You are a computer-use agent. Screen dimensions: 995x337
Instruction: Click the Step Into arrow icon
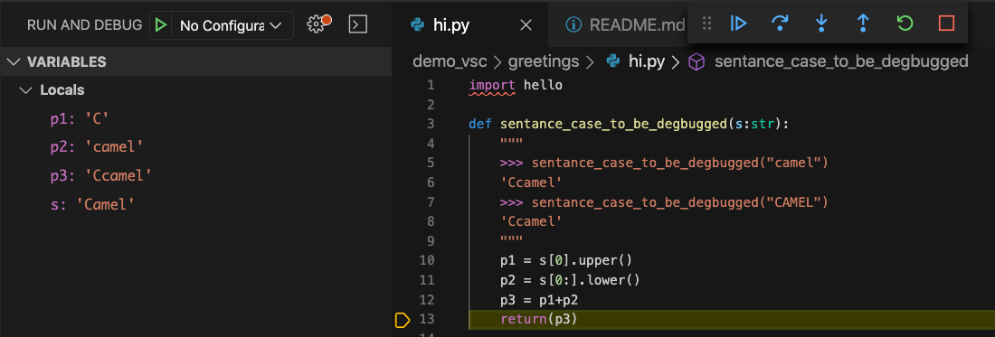click(x=821, y=23)
